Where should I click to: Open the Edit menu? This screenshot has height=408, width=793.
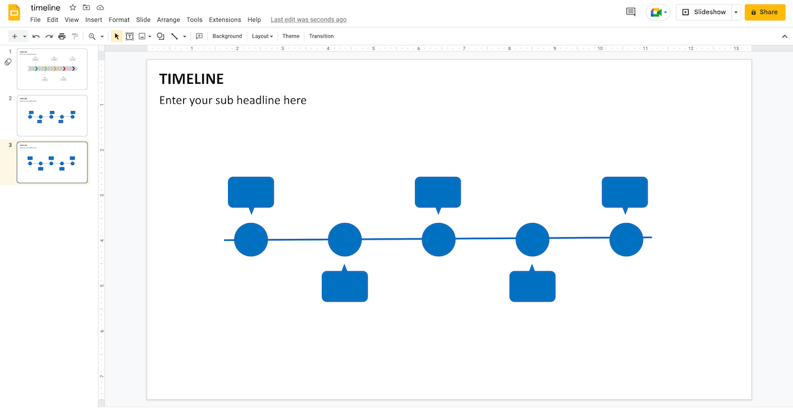pyautogui.click(x=52, y=20)
